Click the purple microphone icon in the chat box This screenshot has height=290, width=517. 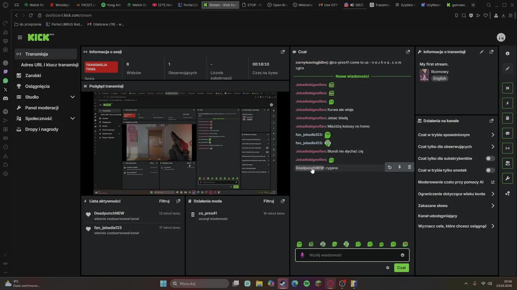(x=302, y=255)
